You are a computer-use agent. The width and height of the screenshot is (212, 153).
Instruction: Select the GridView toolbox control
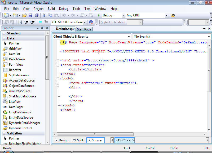pos(15,49)
